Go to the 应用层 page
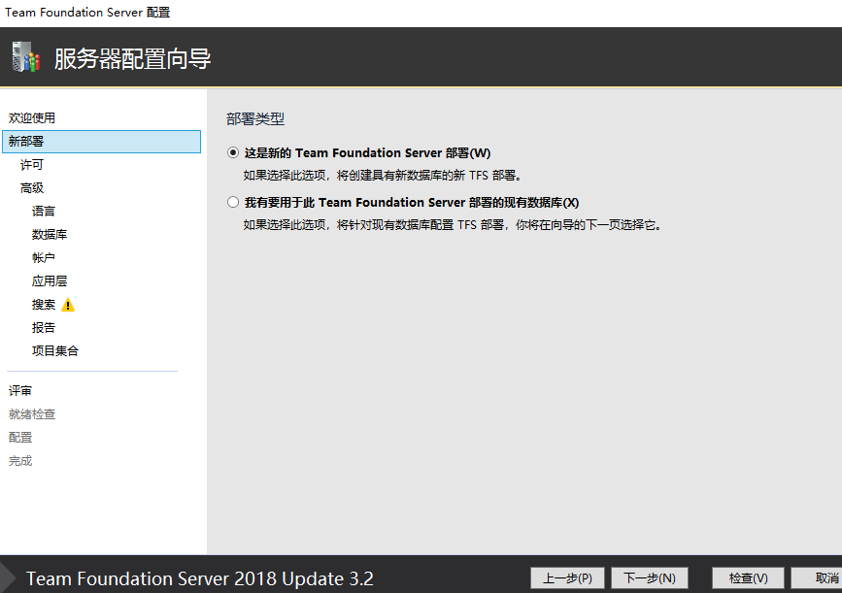Image resolution: width=842 pixels, height=593 pixels. pyautogui.click(x=50, y=281)
